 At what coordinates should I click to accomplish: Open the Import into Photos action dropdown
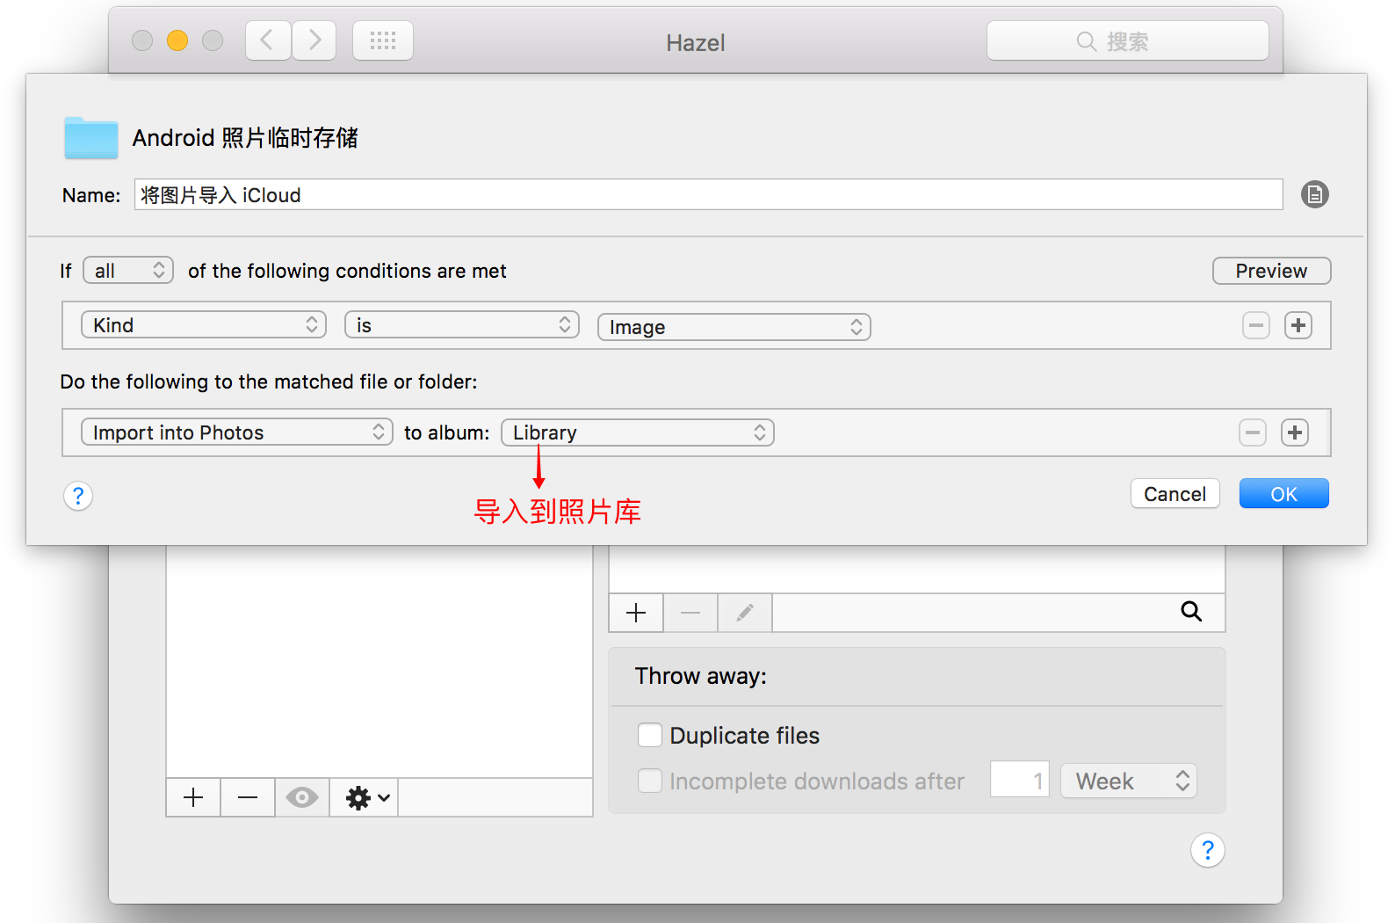click(236, 432)
